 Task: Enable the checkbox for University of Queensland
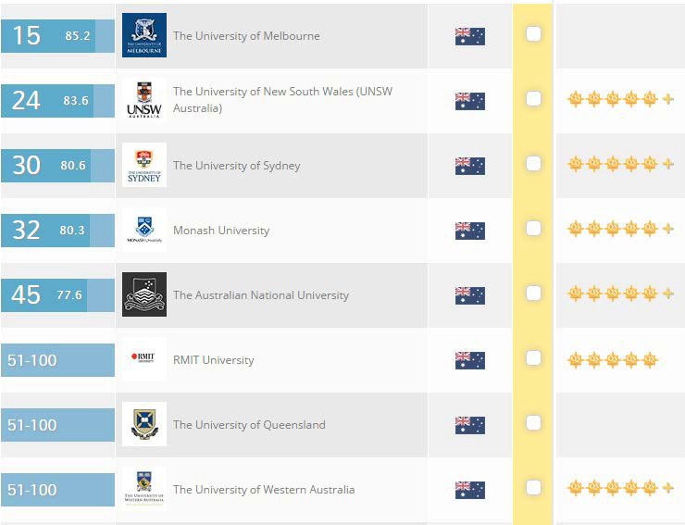[x=533, y=423]
